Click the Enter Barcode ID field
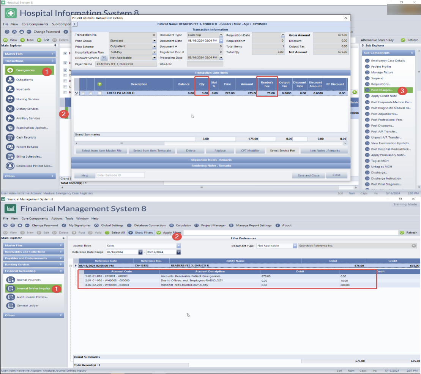 [120, 175]
